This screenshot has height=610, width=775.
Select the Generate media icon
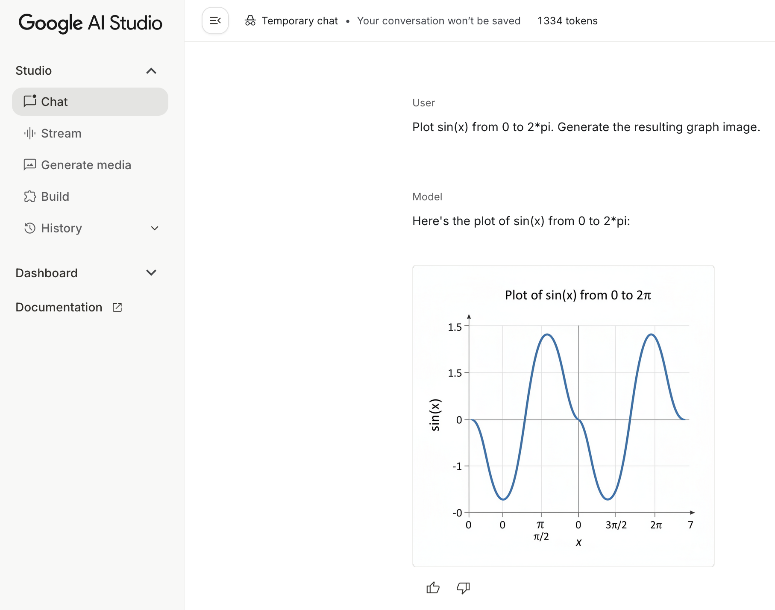pyautogui.click(x=29, y=165)
